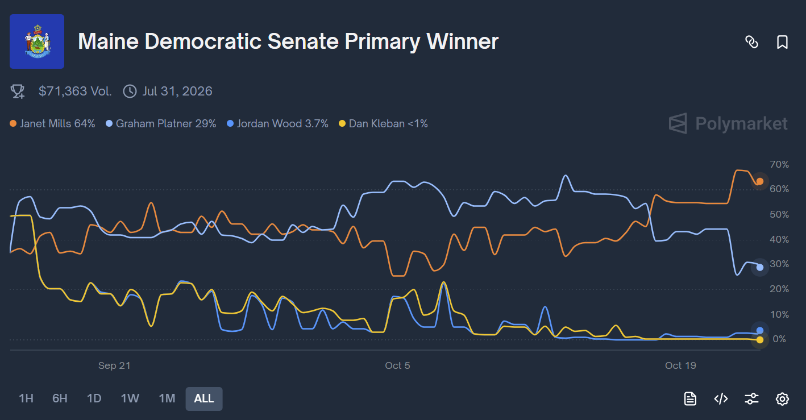Switch chart to 1W range
Screen dimensions: 806x420
130,398
